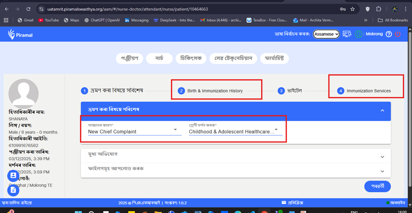The height and width of the screenshot is (213, 412).
Task: Bookmark this page with star icon
Action: pyautogui.click(x=352, y=9)
